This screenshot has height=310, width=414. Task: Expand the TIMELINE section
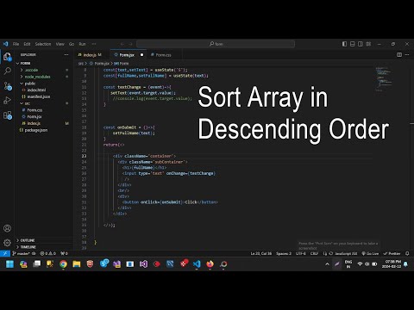(x=28, y=247)
